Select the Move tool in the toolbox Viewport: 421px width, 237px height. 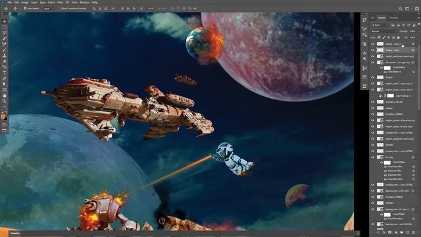[x=5, y=21]
